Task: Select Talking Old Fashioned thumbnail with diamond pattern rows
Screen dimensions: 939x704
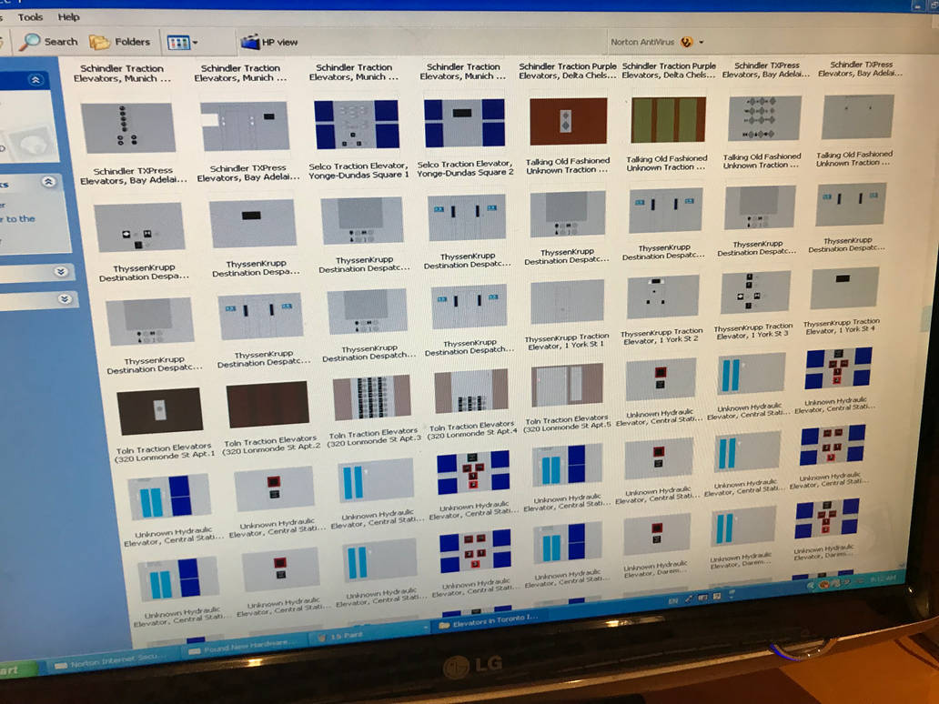Action: (x=764, y=118)
